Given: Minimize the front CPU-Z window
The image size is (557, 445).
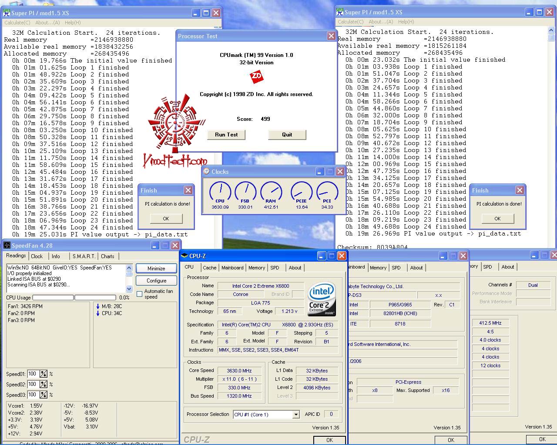Looking at the screenshot, I should tap(321, 256).
